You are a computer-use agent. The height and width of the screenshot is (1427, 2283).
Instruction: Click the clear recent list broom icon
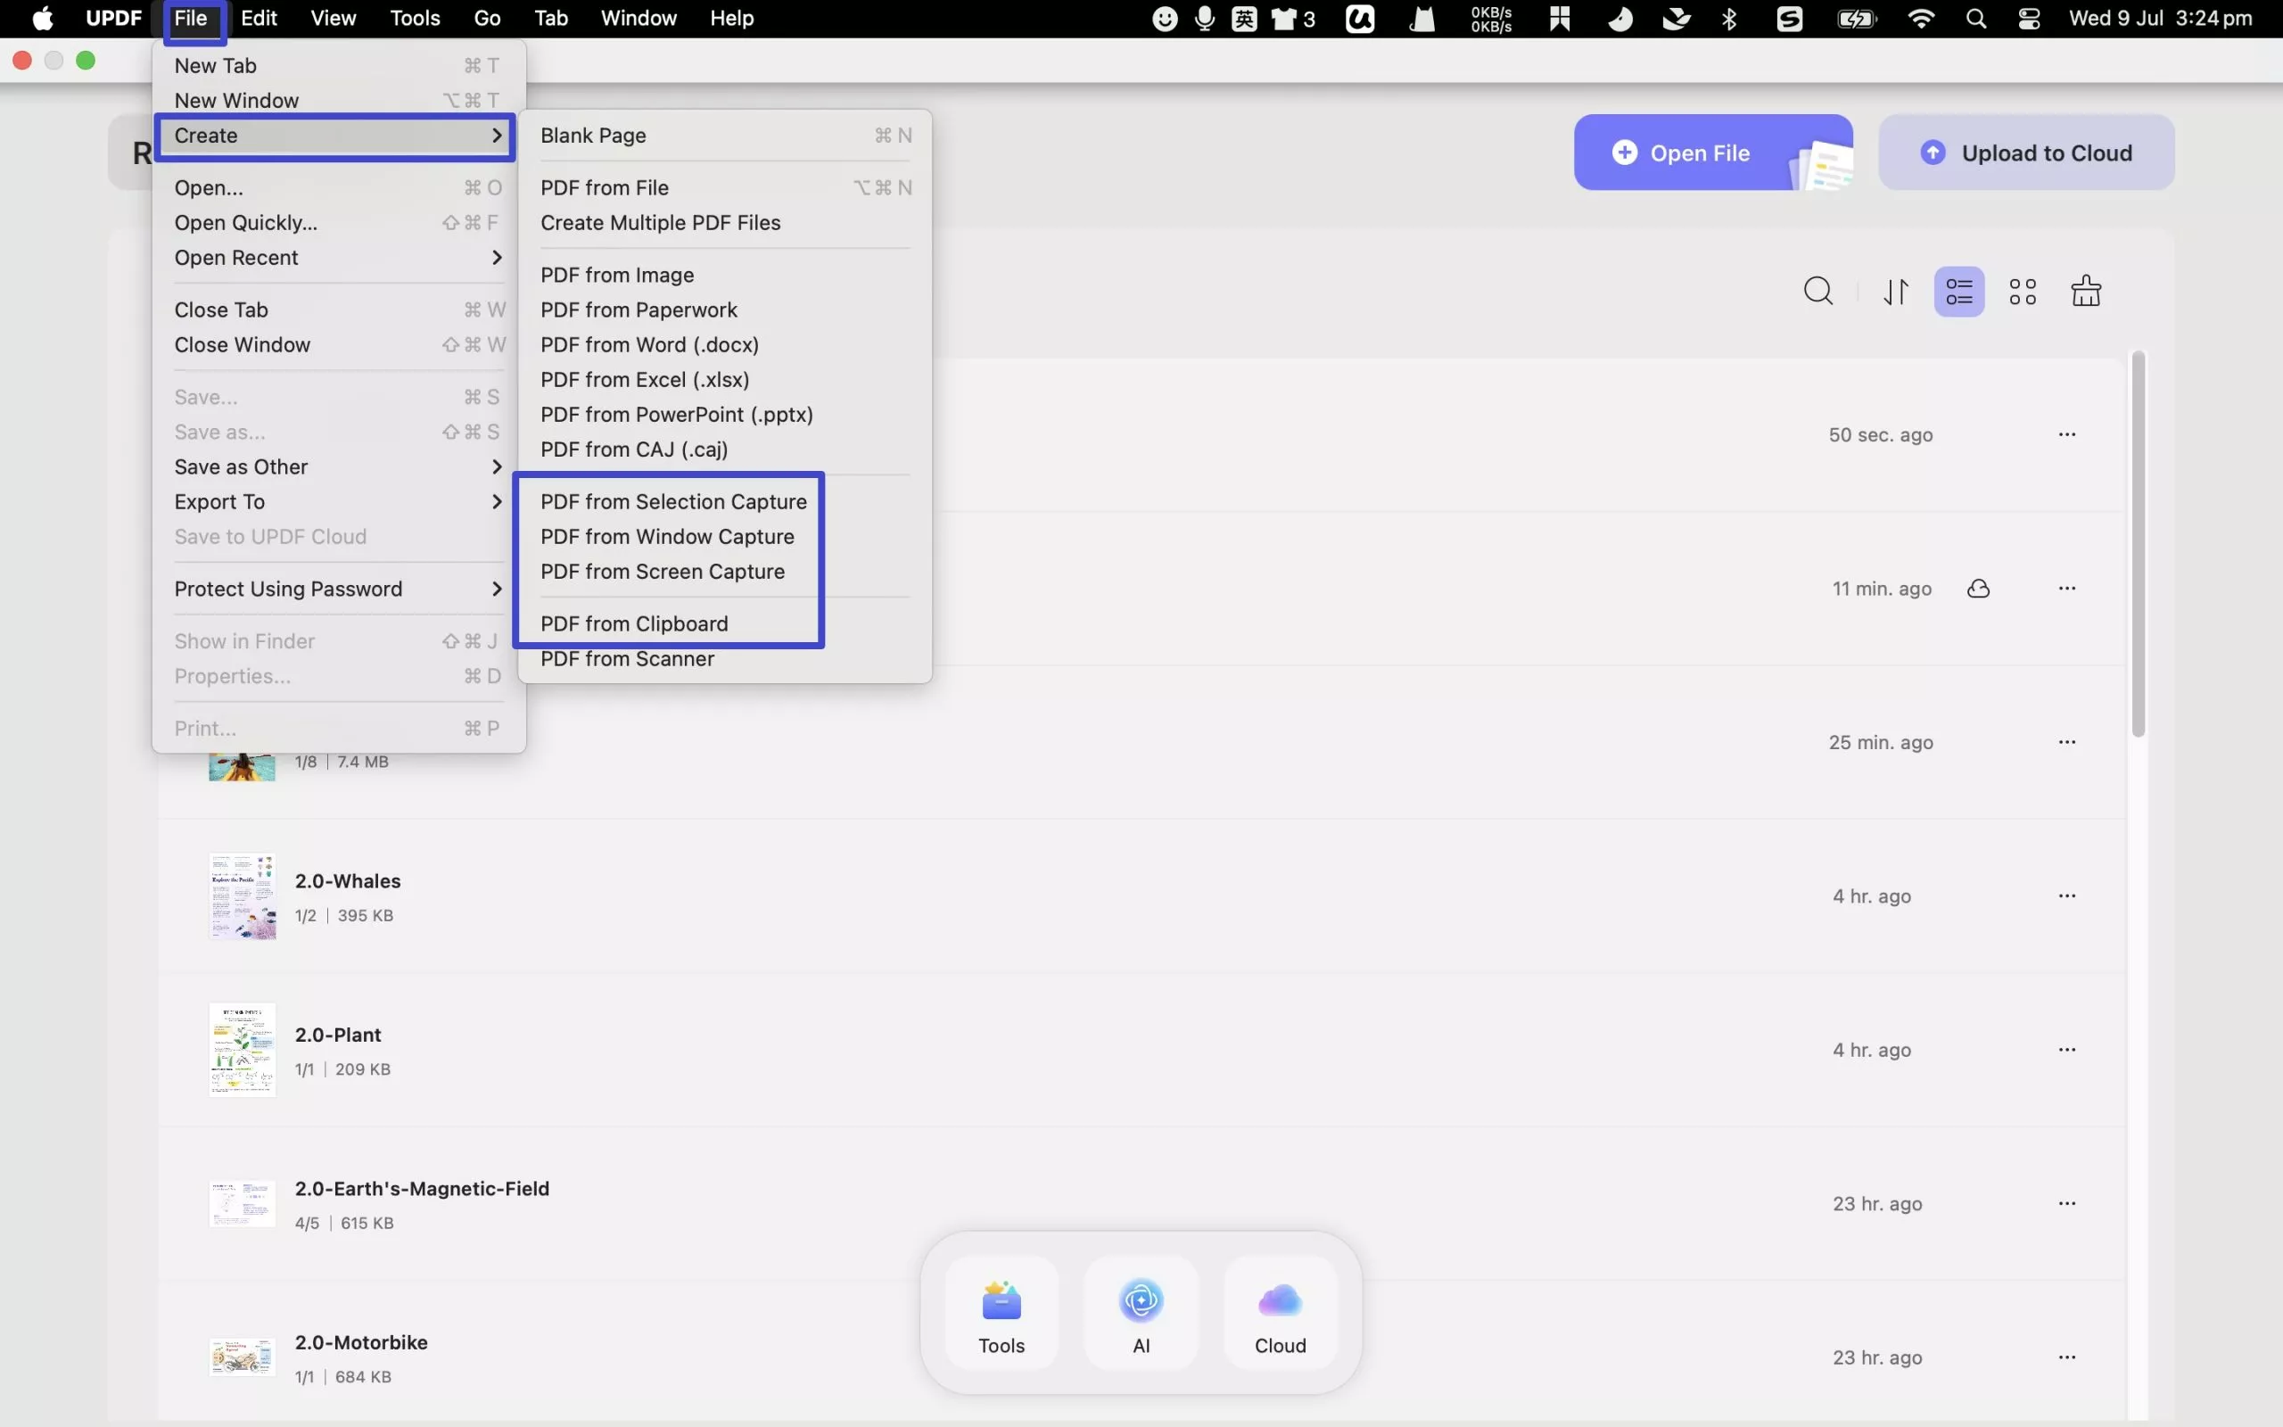point(2085,292)
